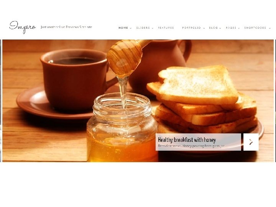Viewport: 276px width, 207px height.
Task: Click the site tagline text near logo
Action: 66,27
